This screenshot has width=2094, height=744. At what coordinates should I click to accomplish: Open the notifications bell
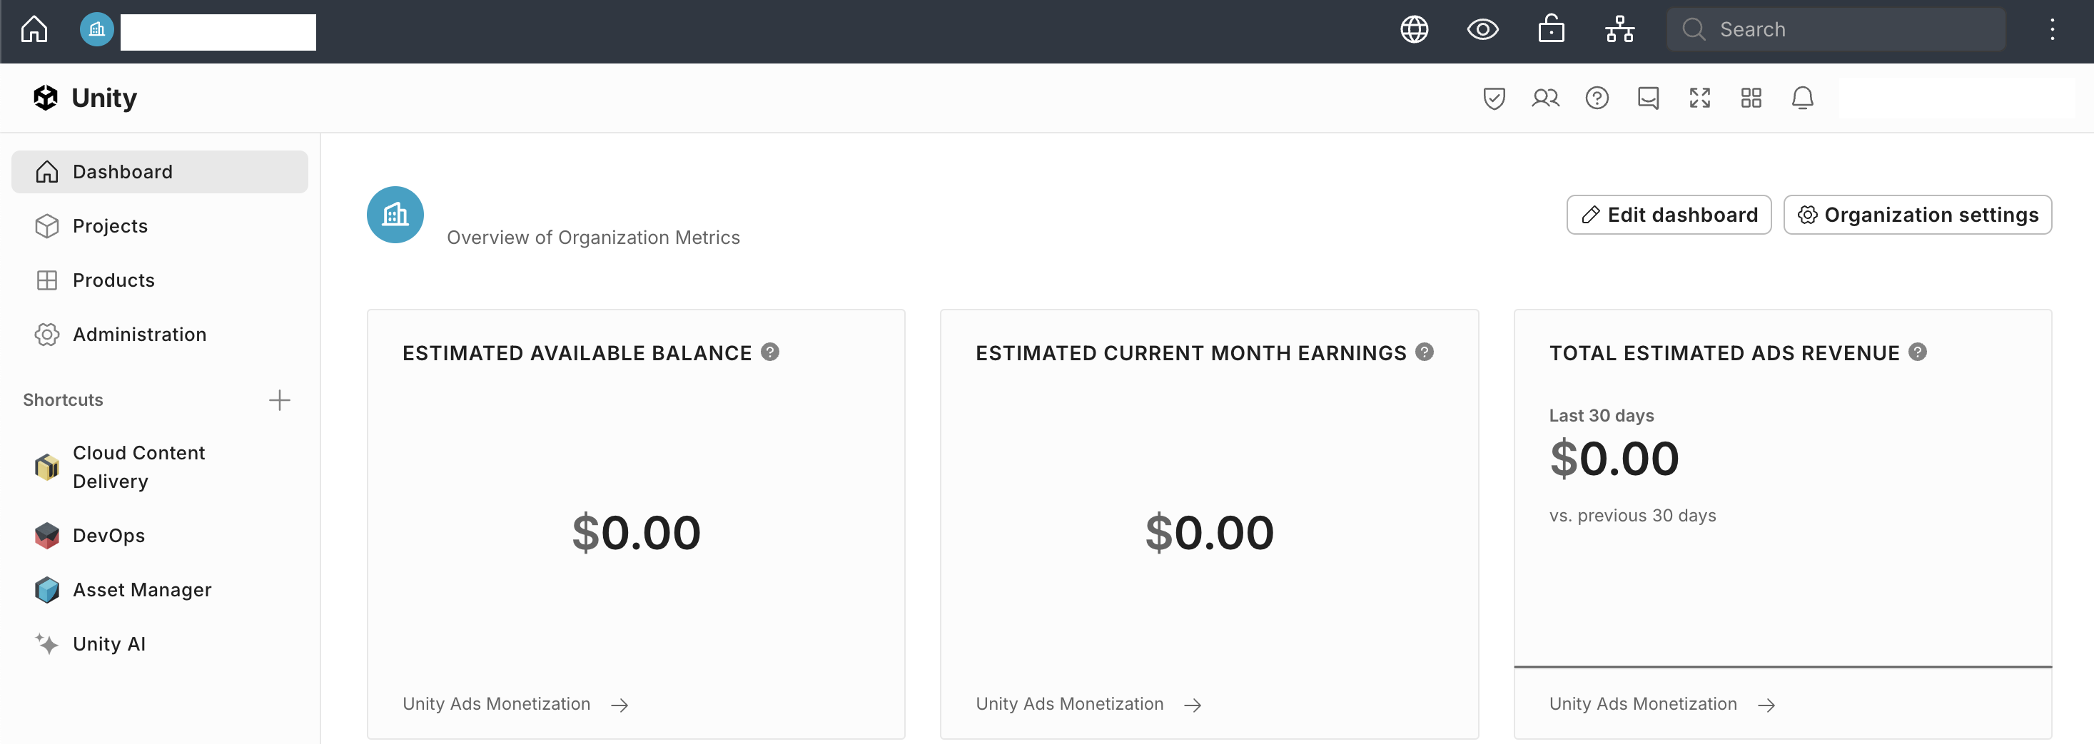[1802, 98]
